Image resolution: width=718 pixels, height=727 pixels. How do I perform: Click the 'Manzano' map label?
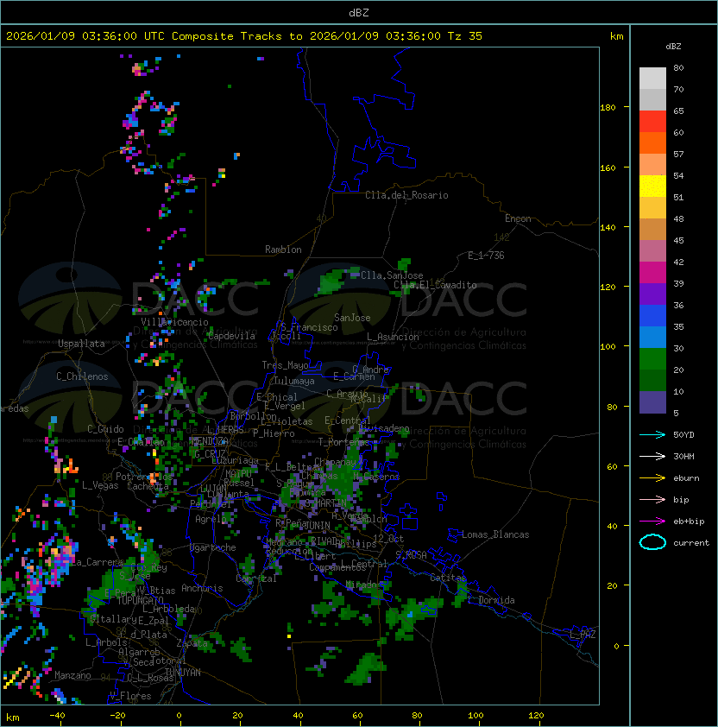pyautogui.click(x=72, y=675)
